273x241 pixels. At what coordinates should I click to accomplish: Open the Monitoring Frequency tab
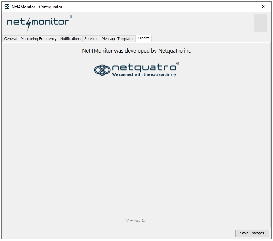pyautogui.click(x=39, y=39)
